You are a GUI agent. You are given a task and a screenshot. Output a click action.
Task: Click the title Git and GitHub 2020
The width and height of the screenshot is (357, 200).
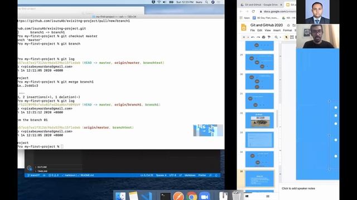pos(267,25)
